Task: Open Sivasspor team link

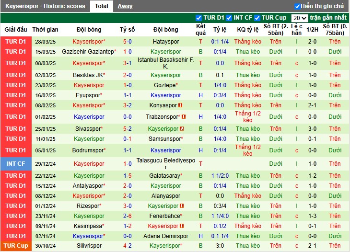Action: coord(88,129)
